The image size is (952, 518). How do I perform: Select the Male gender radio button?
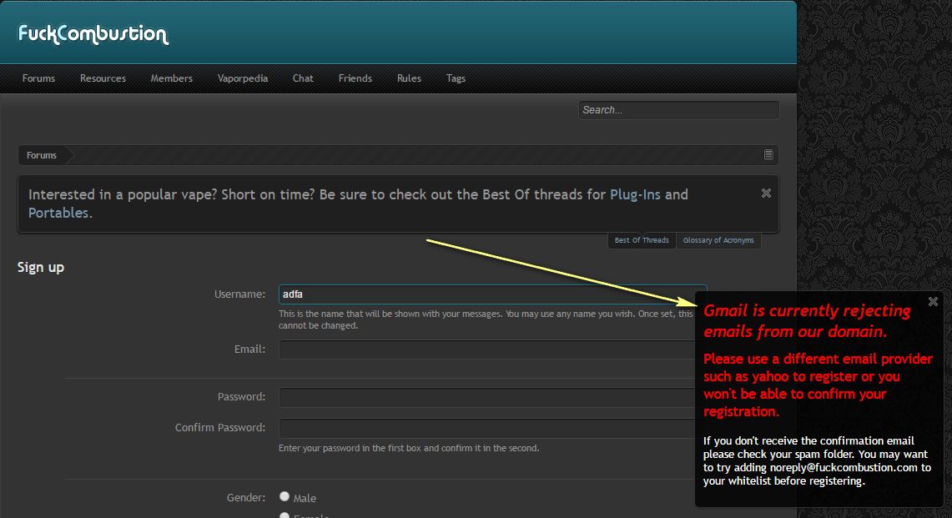tap(285, 497)
